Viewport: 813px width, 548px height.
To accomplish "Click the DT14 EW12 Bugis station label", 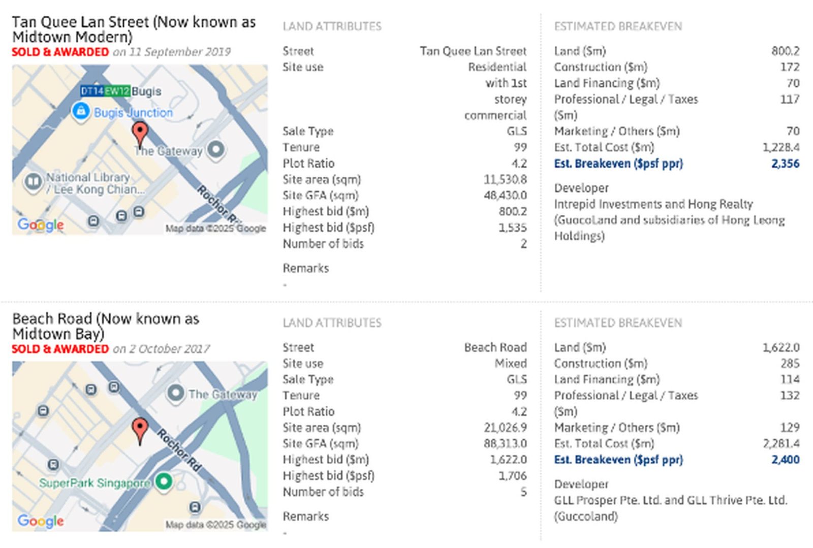I will tap(121, 91).
